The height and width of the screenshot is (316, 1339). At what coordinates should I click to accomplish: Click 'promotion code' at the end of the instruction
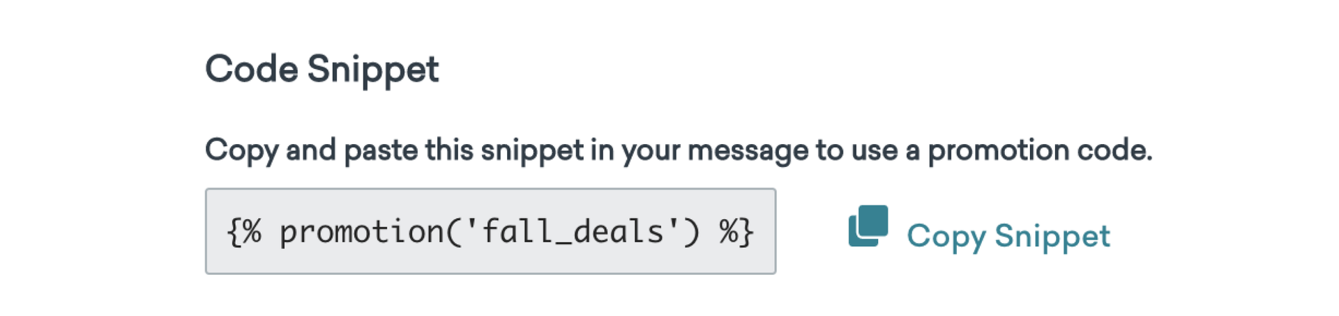(x=1039, y=150)
